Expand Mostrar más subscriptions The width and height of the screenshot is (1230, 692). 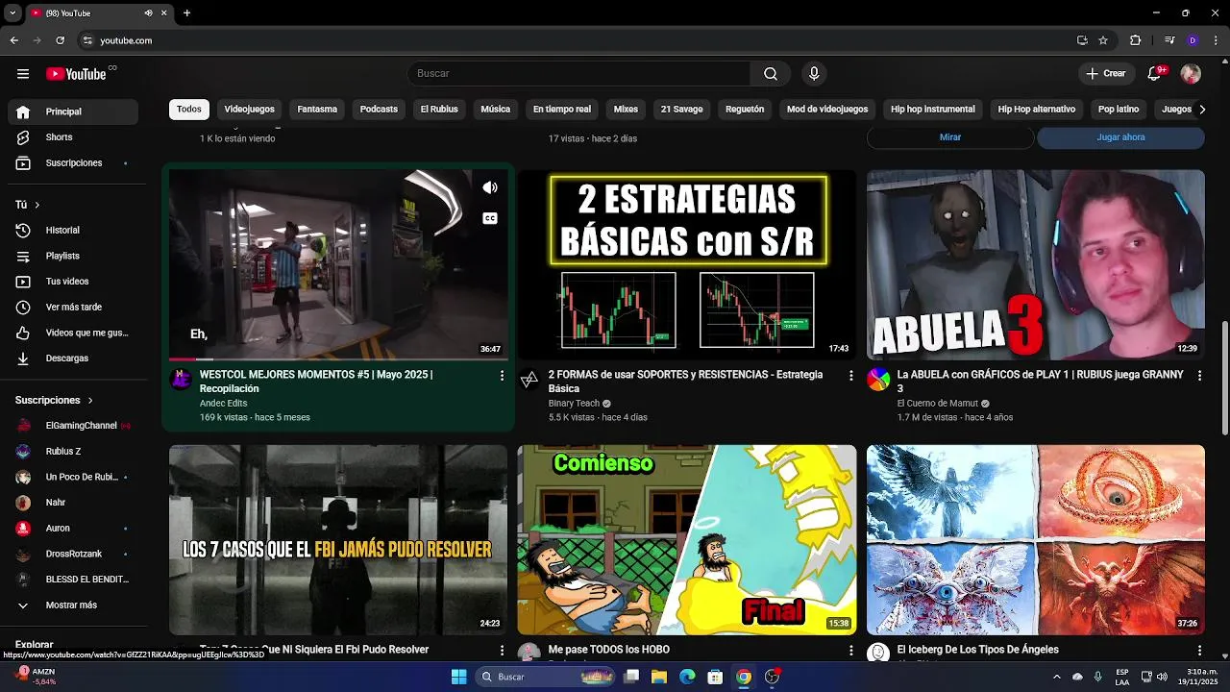coord(73,605)
